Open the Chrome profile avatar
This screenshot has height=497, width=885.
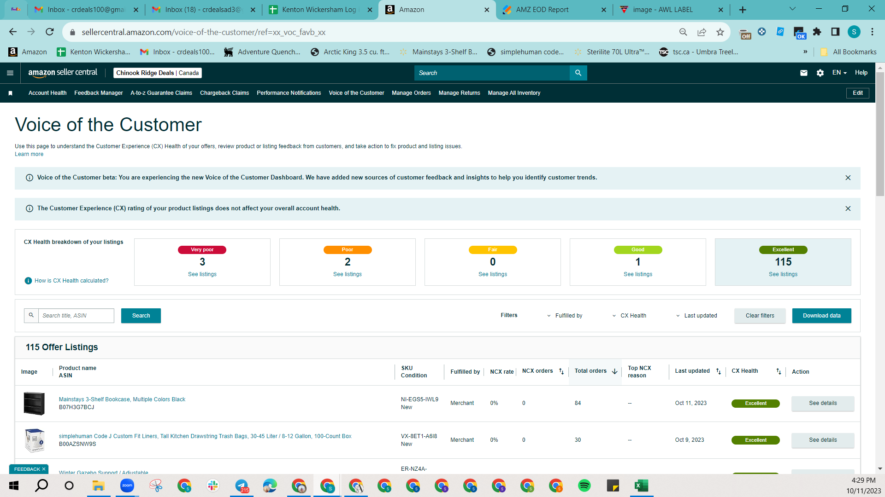pyautogui.click(x=854, y=32)
